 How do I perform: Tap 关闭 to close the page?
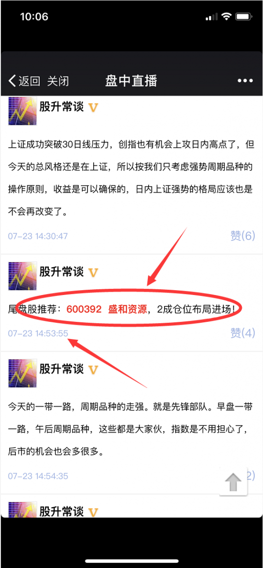coord(58,81)
